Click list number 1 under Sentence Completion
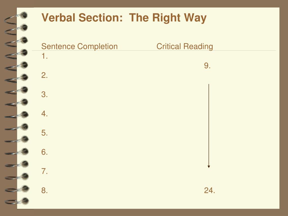The image size is (288, 216). (44, 56)
